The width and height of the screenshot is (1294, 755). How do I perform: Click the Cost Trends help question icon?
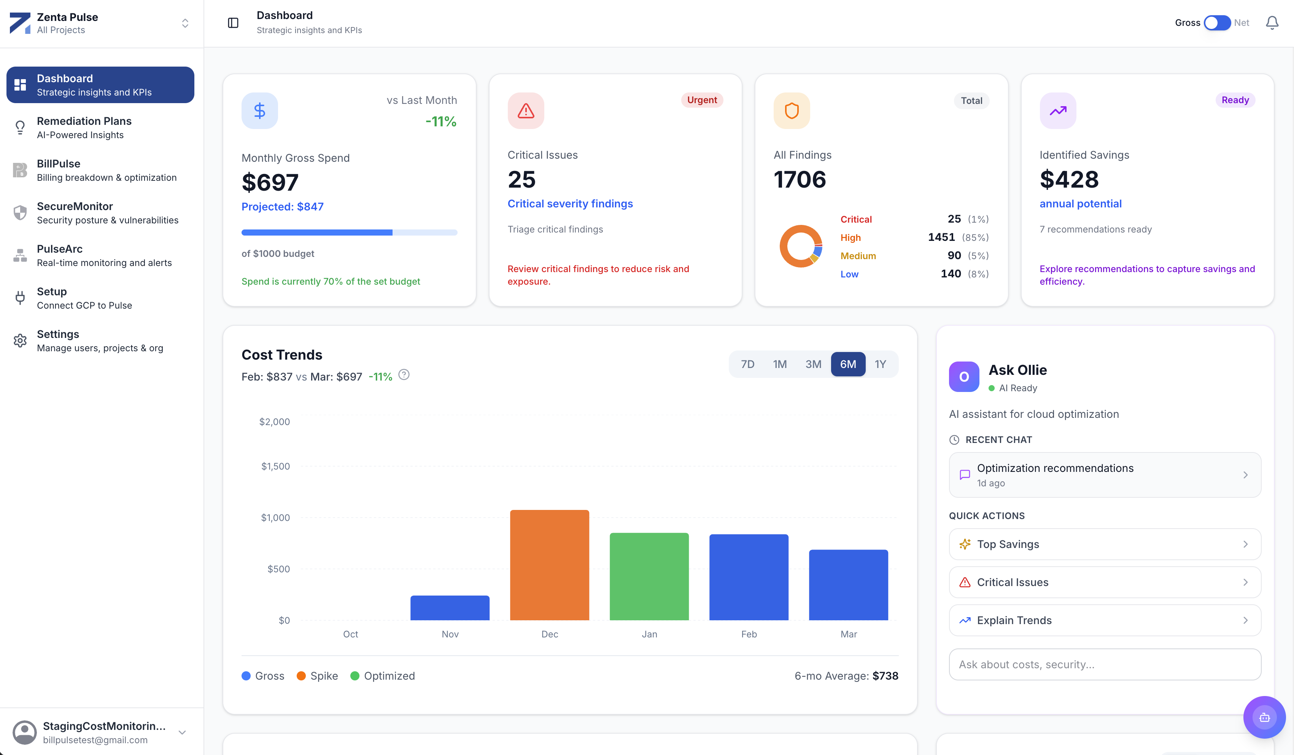[x=404, y=374]
